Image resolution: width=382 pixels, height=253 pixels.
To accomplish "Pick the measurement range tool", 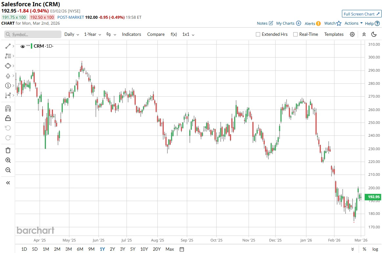I will (x=8, y=95).
